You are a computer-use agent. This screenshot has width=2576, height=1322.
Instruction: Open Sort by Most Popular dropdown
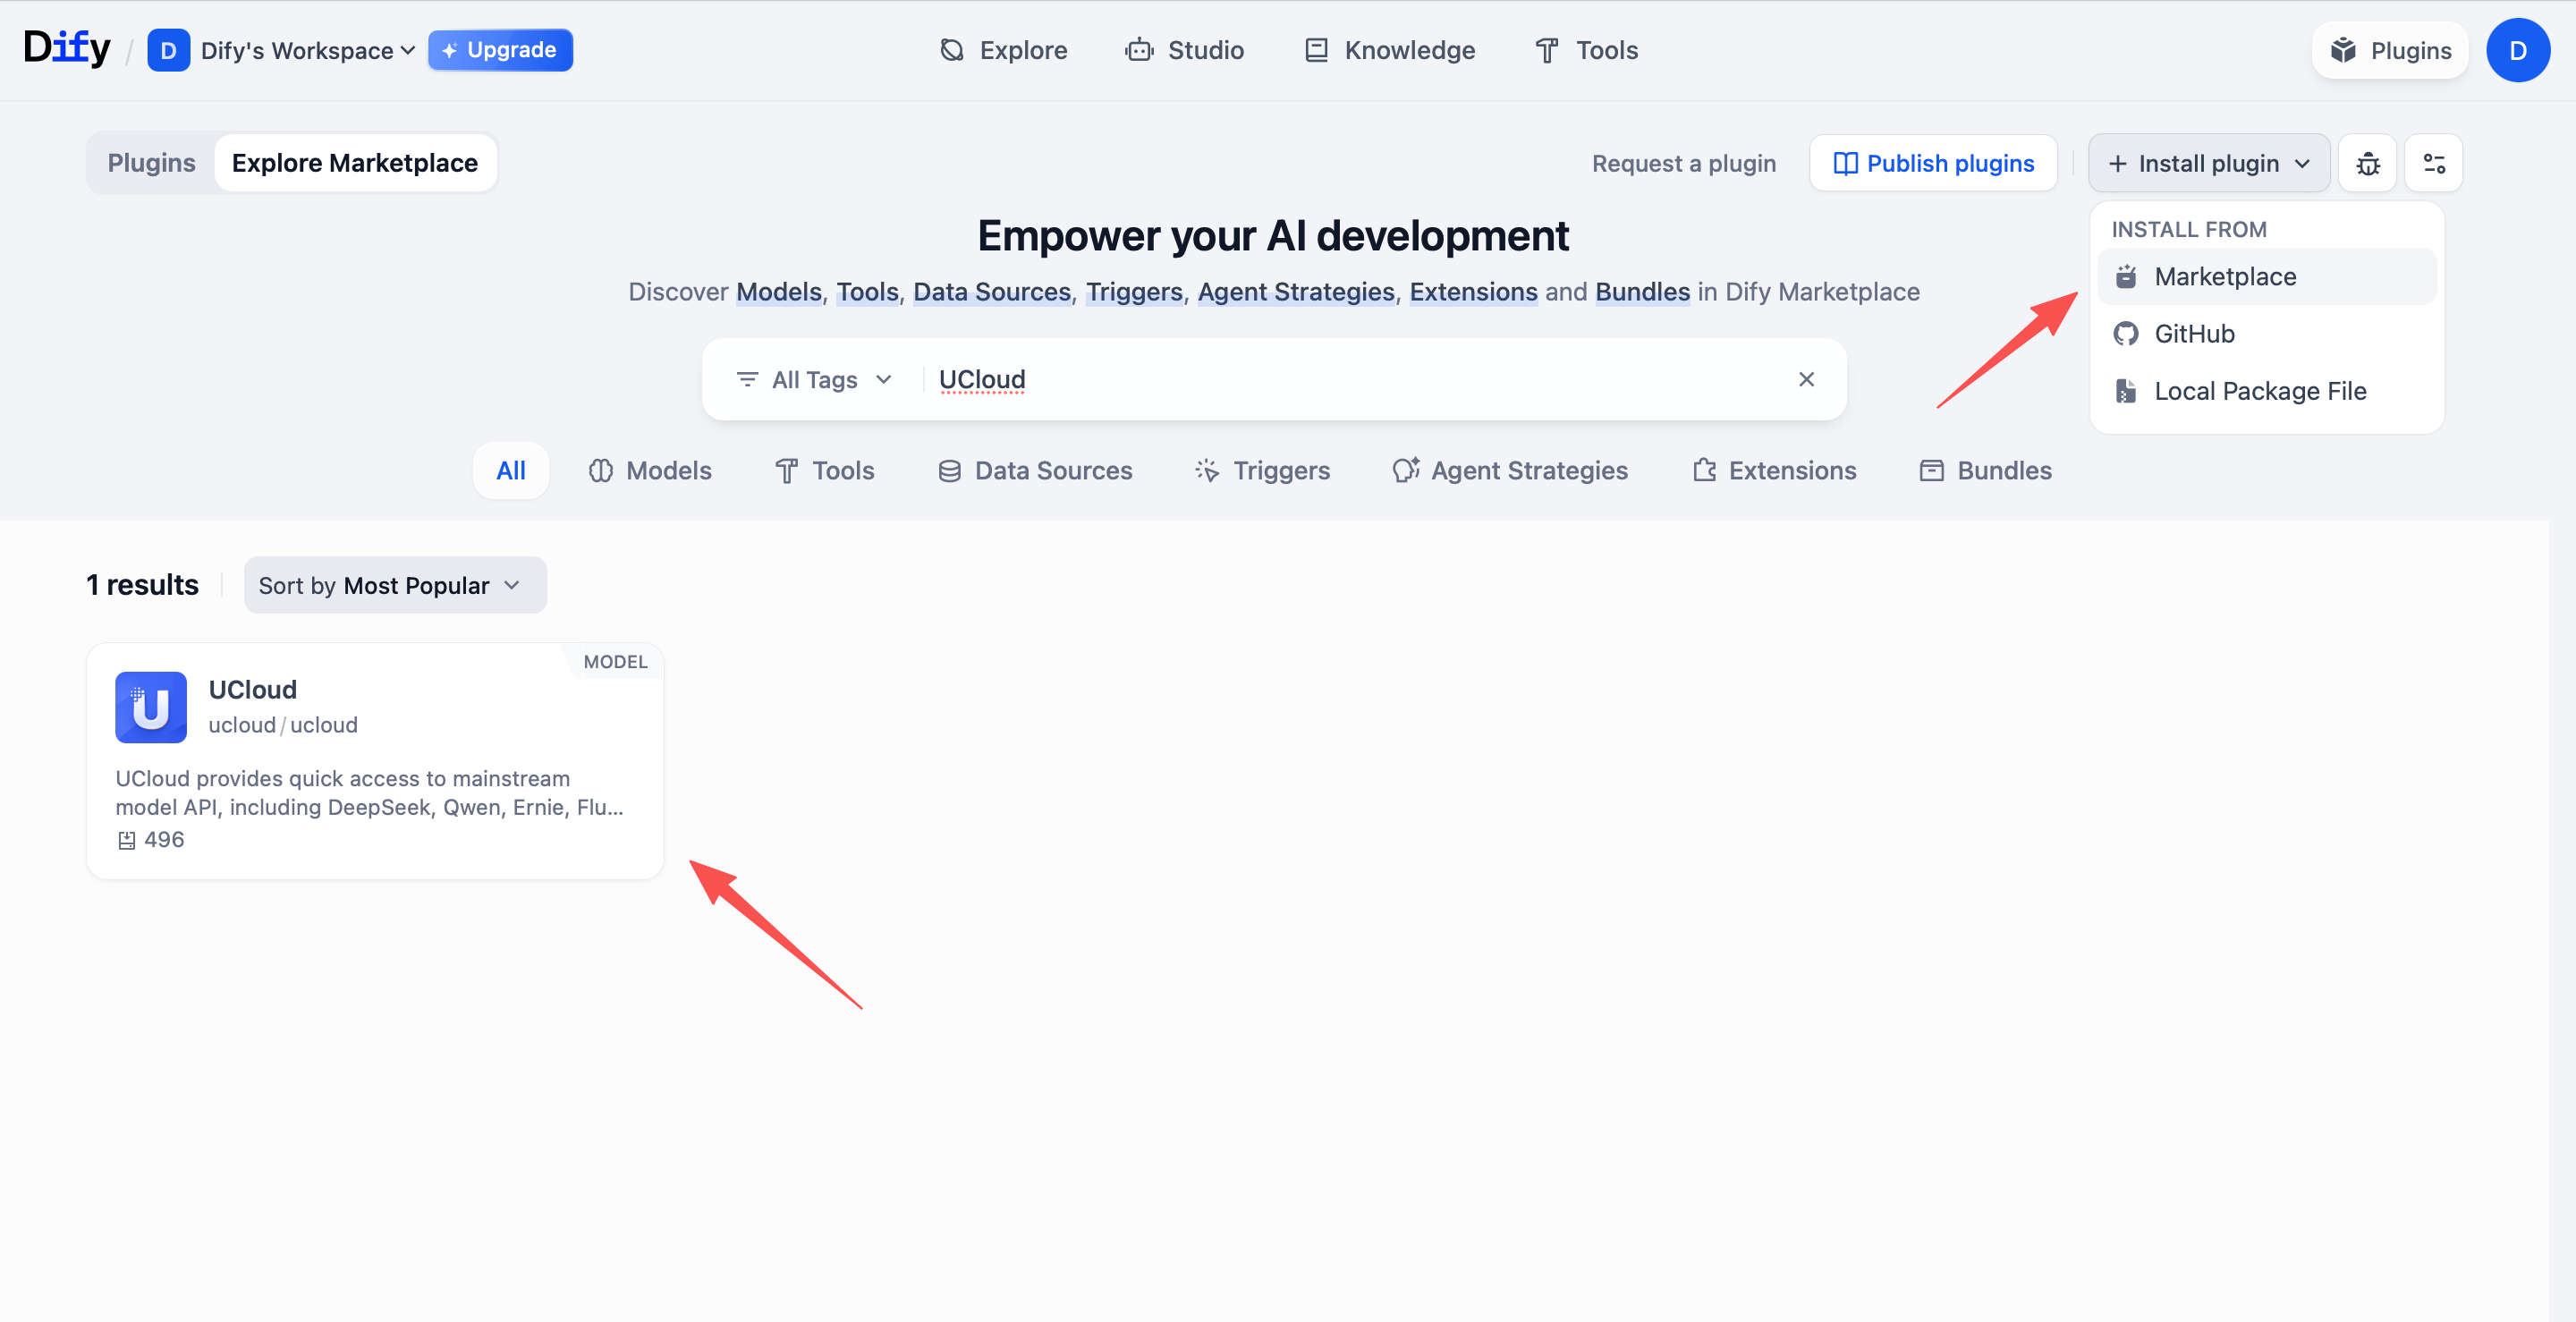pyautogui.click(x=394, y=585)
